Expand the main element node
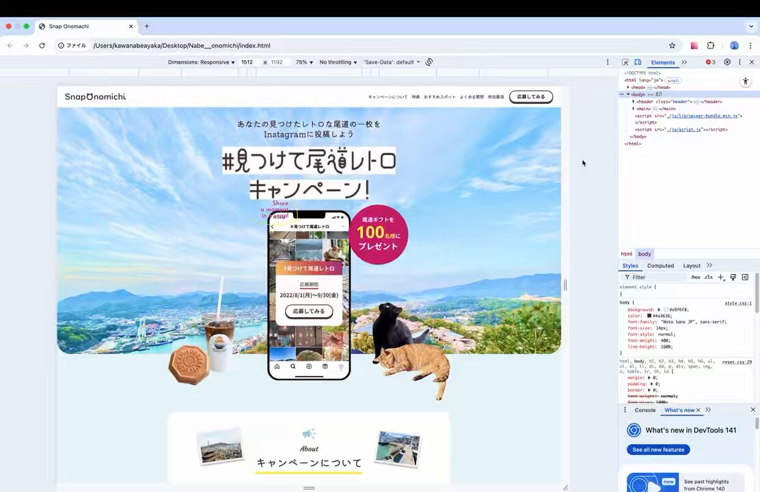This screenshot has width=760, height=492. [634, 109]
